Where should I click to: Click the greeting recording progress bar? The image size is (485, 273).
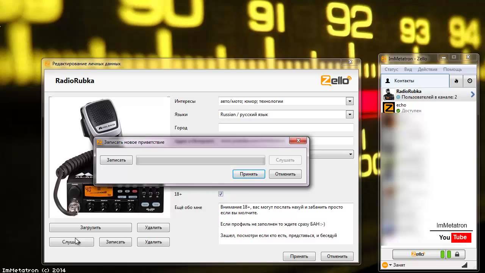pos(200,160)
